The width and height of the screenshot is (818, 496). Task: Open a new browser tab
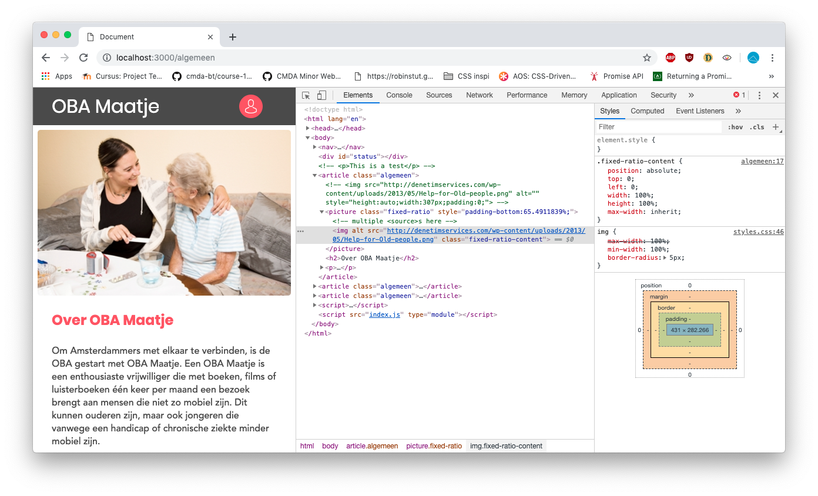click(x=233, y=37)
